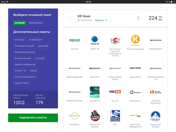
Task: Toggle the VIP-КИНО additional package tag
Action: coord(20,40)
